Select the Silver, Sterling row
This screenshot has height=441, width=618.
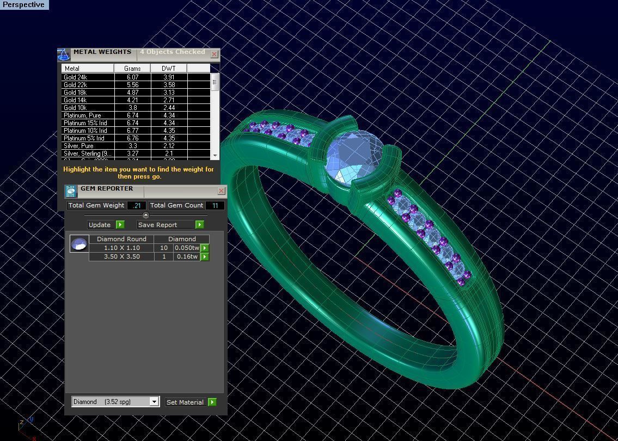pyautogui.click(x=136, y=154)
